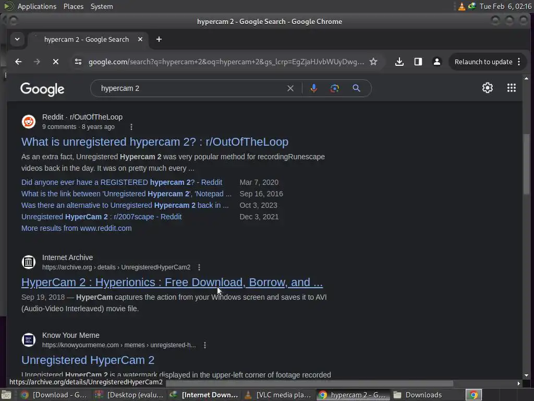Screen dimensions: 534x401
Task: Open Chrome icon at taskbar right end
Action: (x=474, y=395)
